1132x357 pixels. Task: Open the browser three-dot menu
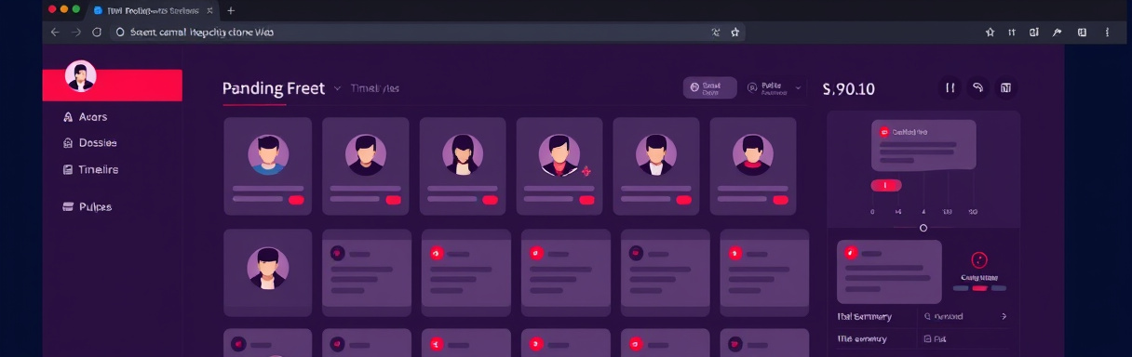coord(1107,32)
